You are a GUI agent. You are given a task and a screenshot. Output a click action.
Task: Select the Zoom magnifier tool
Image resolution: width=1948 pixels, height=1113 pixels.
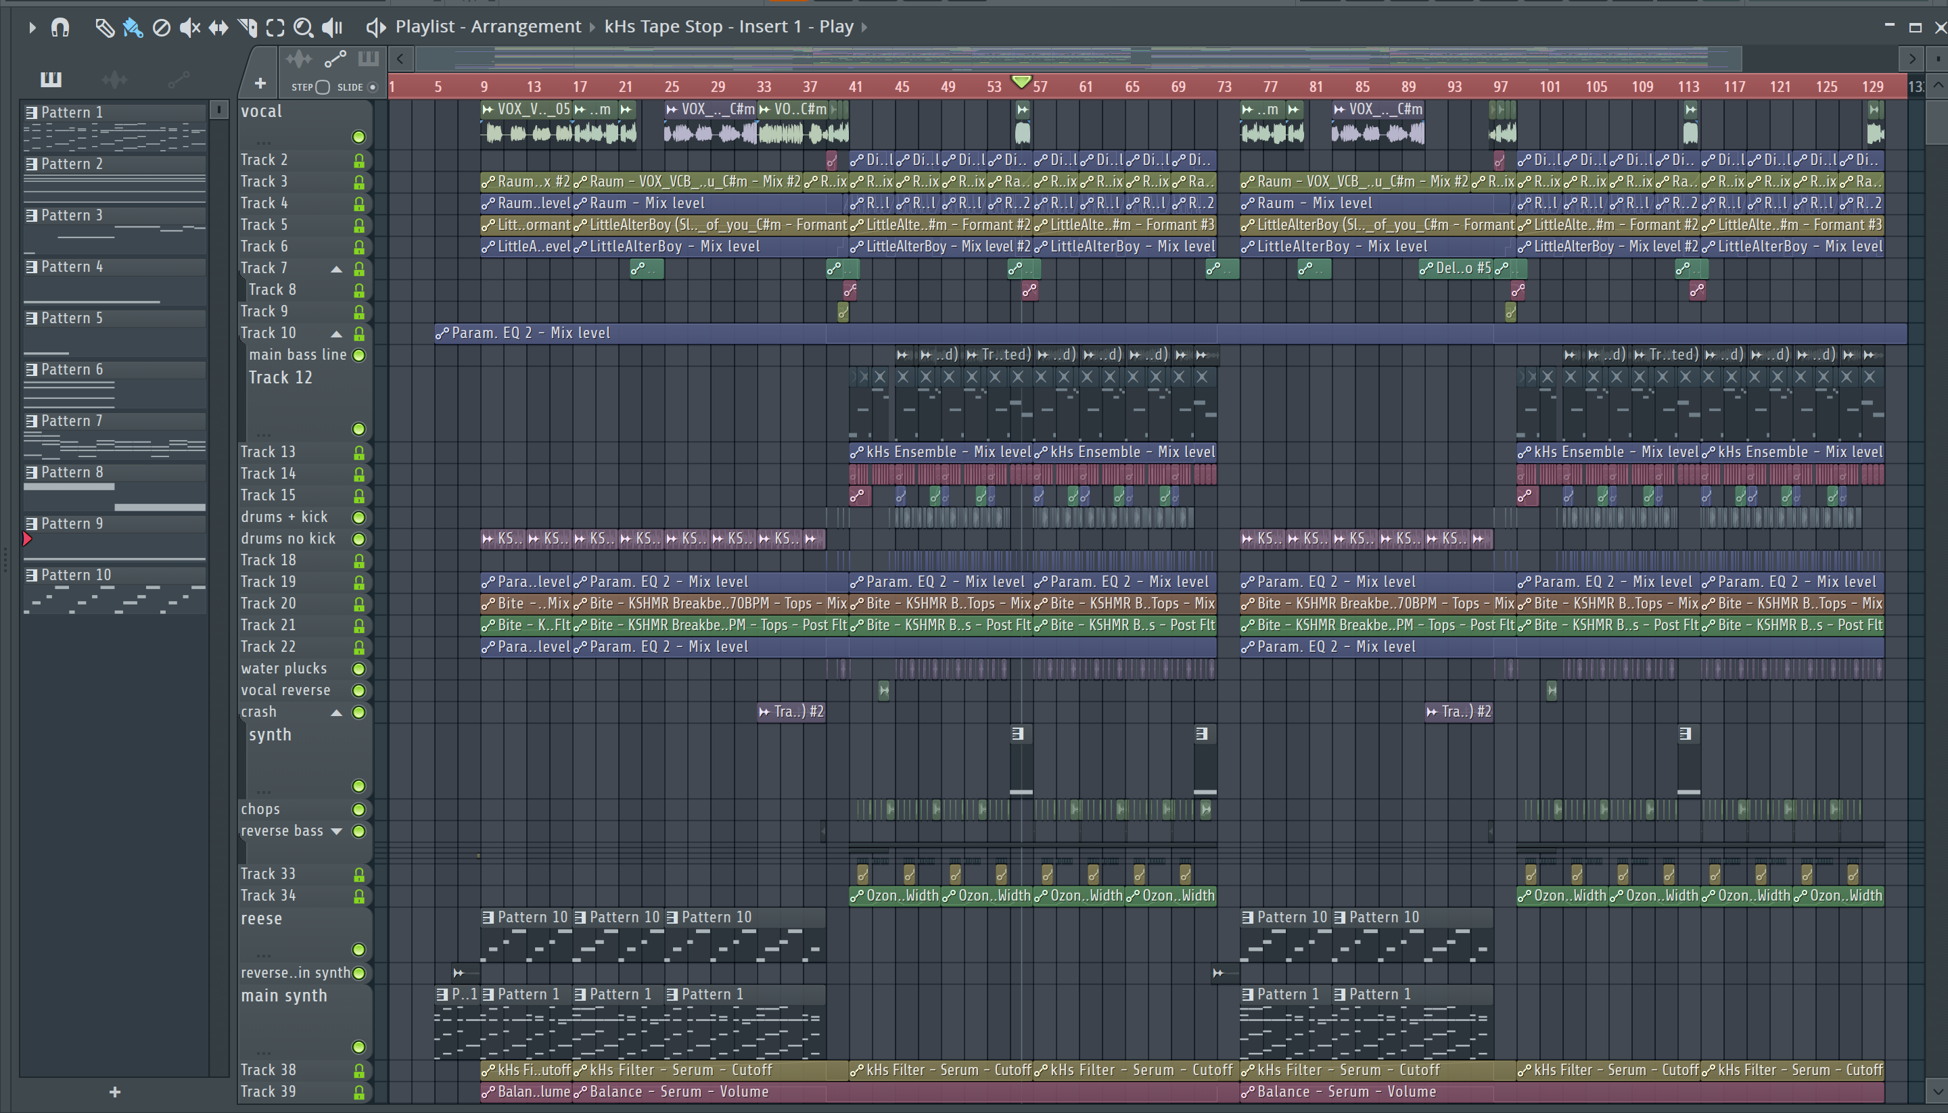point(304,28)
